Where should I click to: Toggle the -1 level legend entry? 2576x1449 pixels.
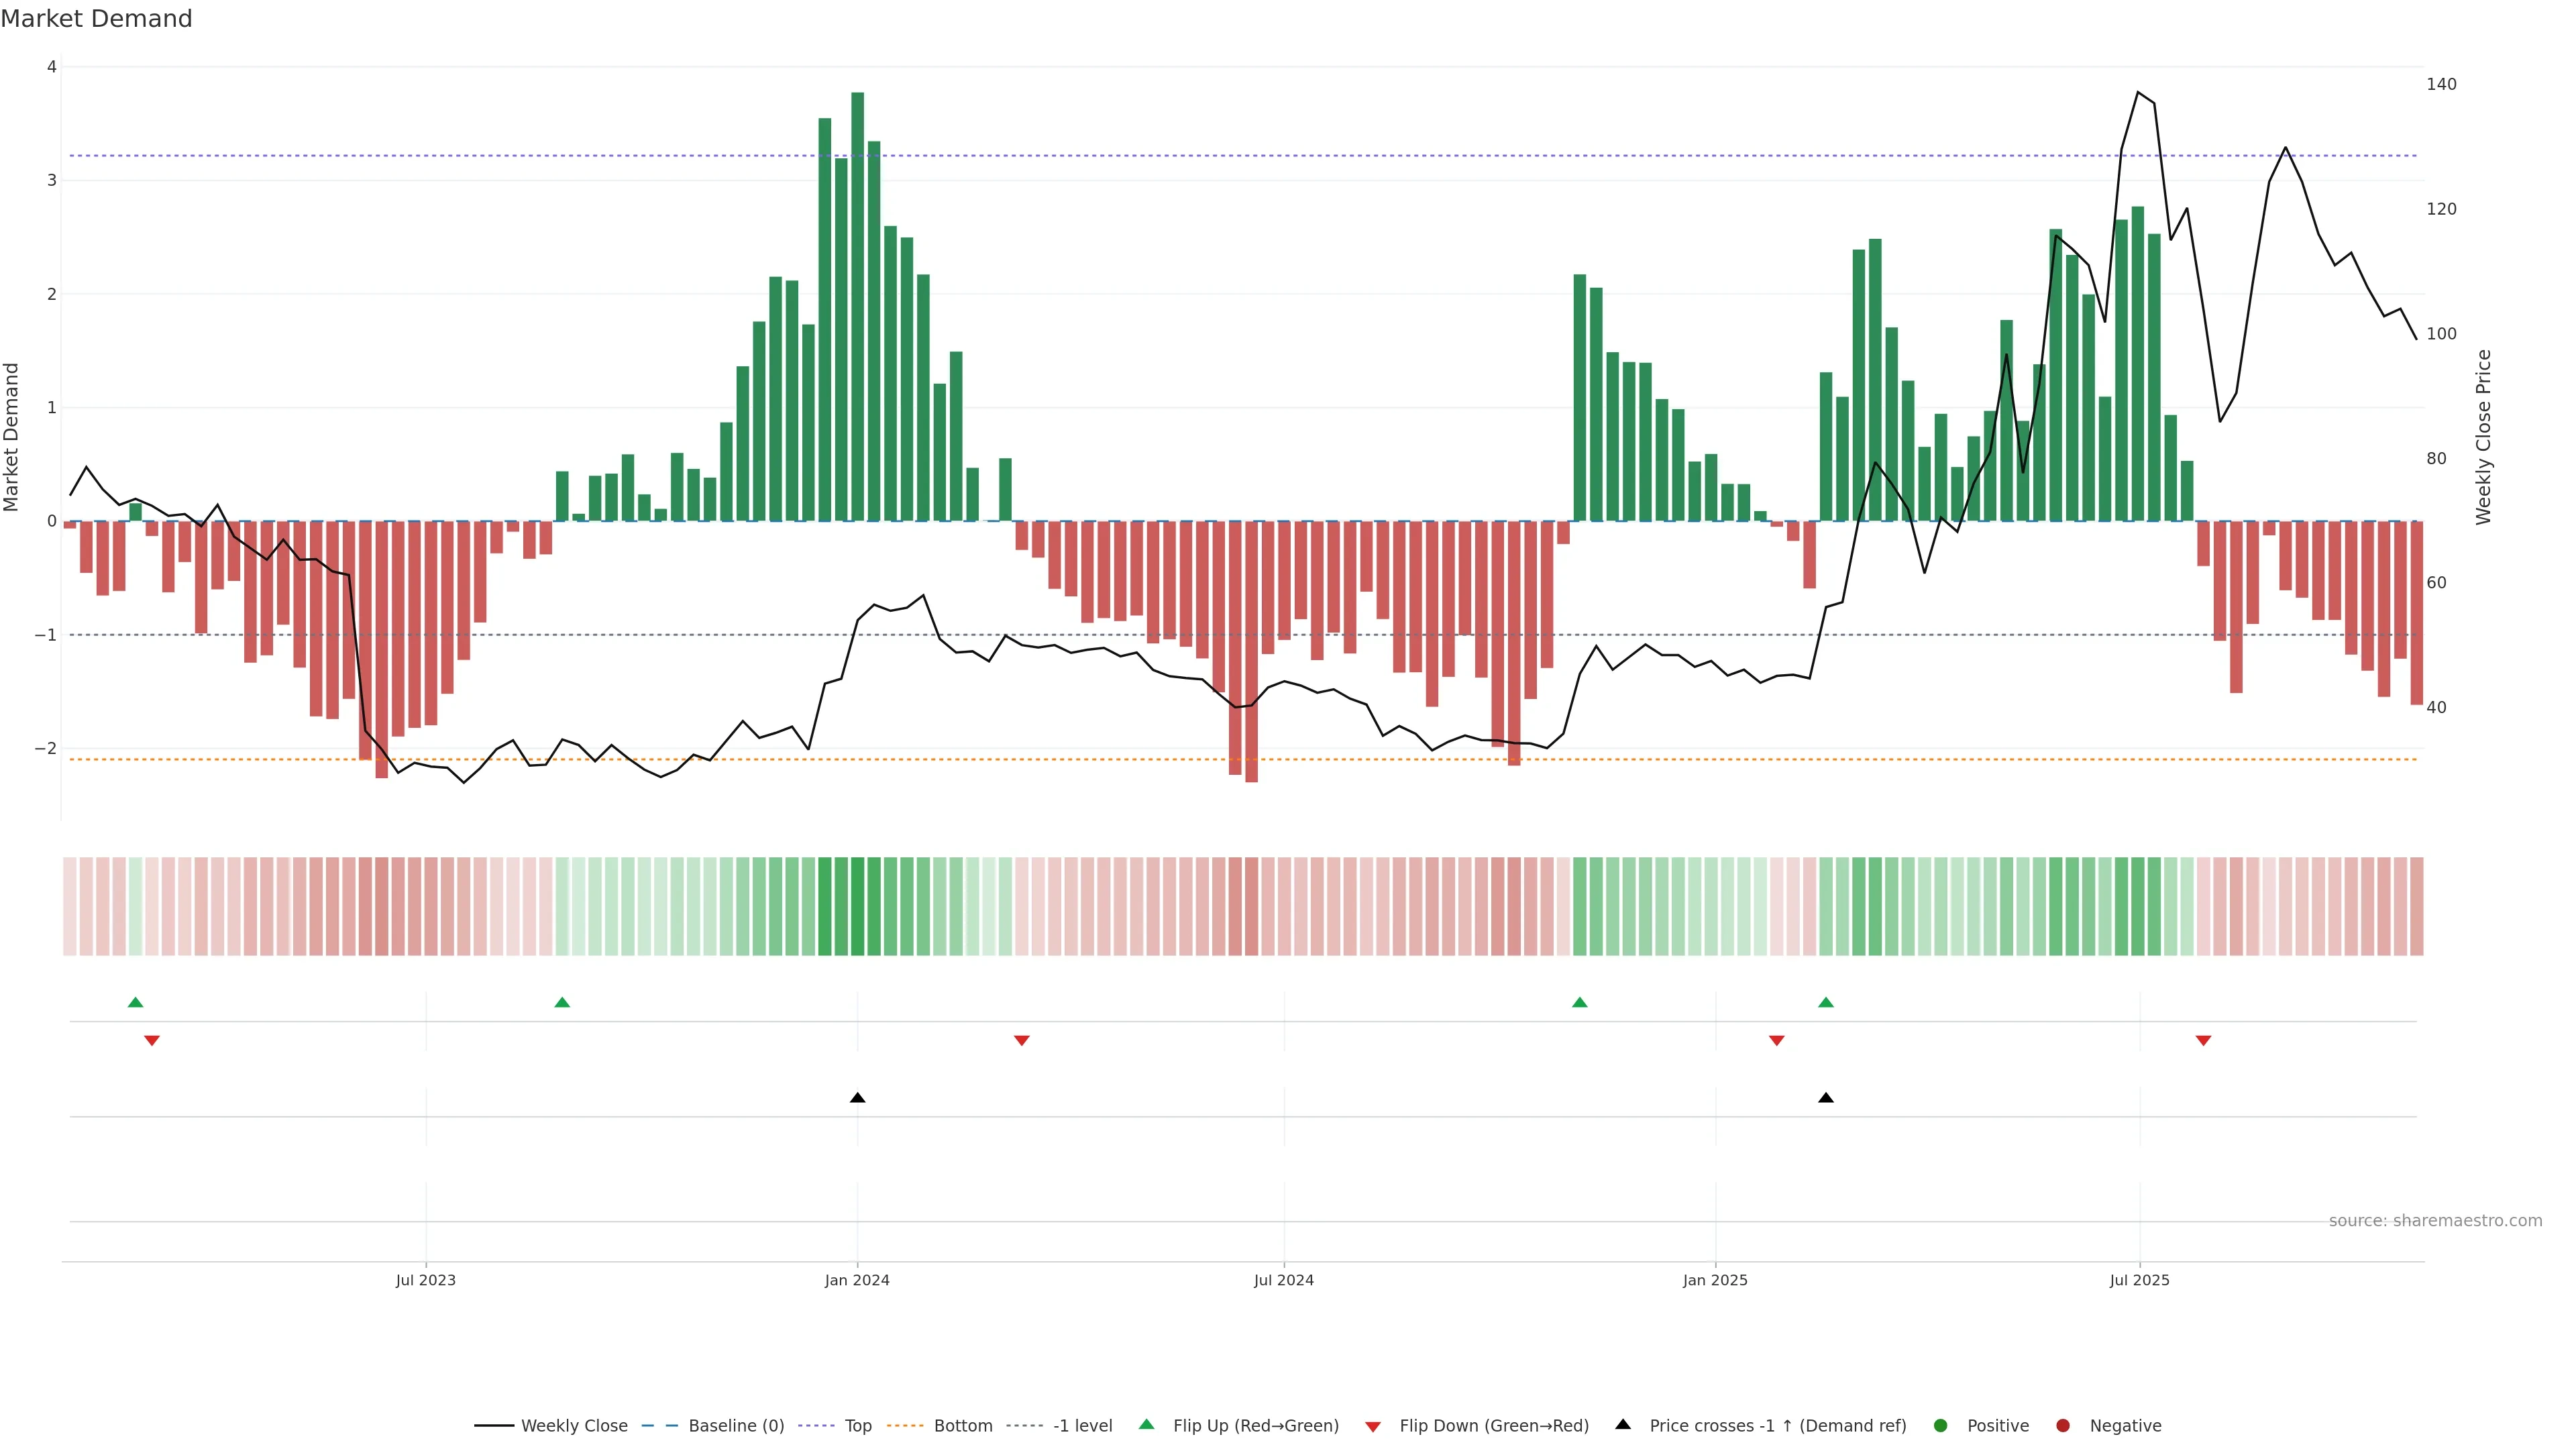[x=1082, y=1426]
